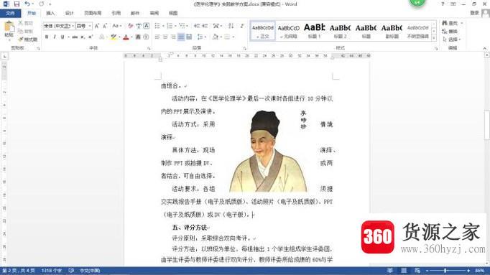Screen dimensions: 490x275
Task: Switch to the Design (设计) tab
Action: pos(70,13)
